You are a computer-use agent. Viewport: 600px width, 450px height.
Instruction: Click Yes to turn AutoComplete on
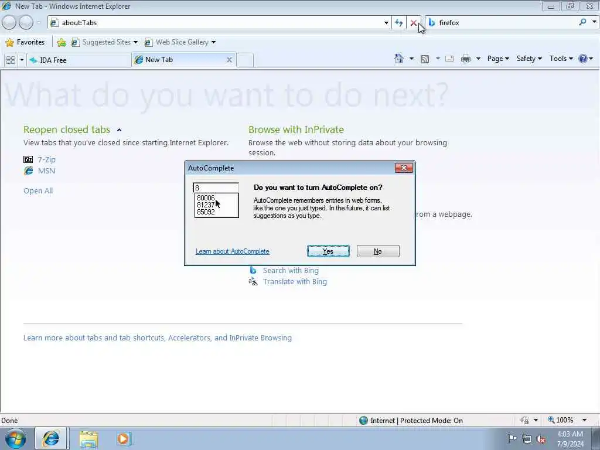point(328,251)
